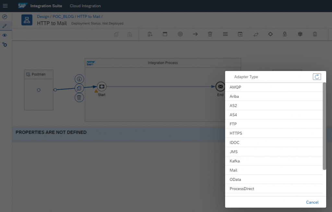Viewport: 332px width, 212px height.
Task: Click the delete icon beside the connector
Action: 79,98
